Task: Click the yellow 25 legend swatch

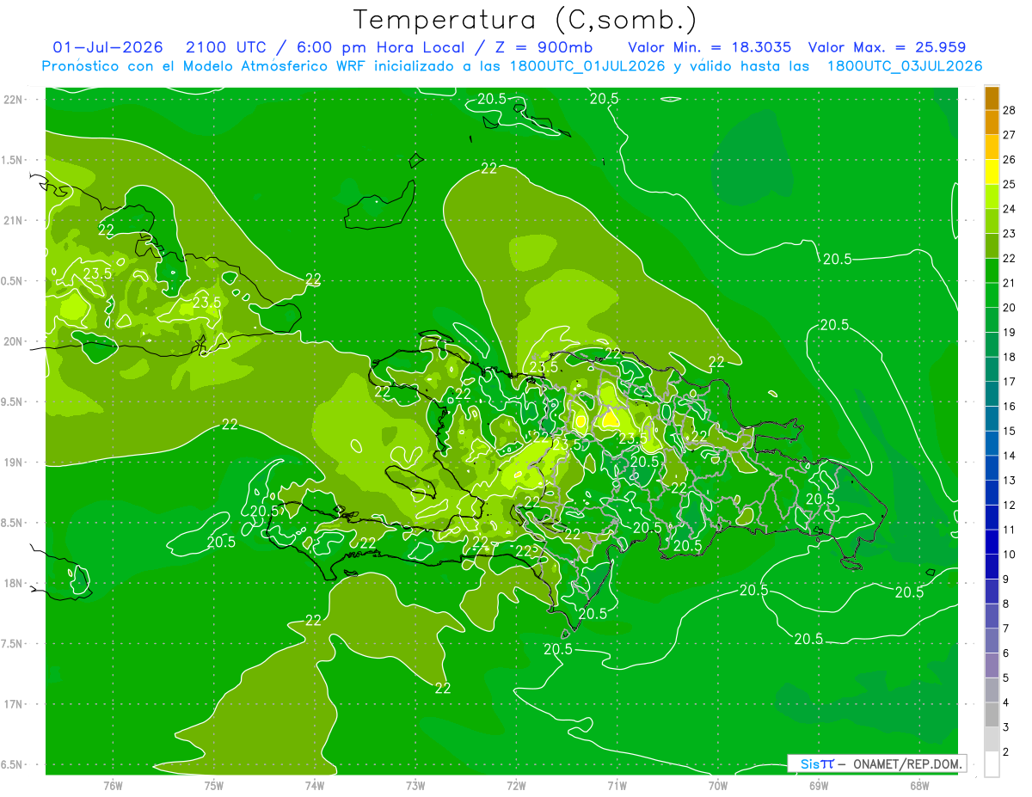Action: 992,173
